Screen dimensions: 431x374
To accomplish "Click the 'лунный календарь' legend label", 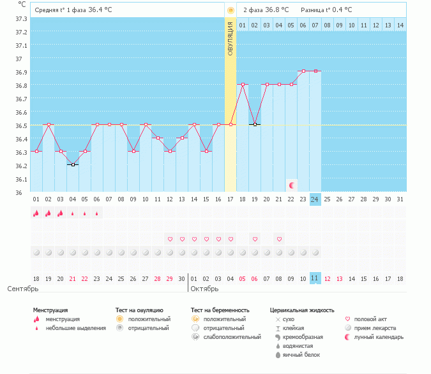I will [379, 337].
